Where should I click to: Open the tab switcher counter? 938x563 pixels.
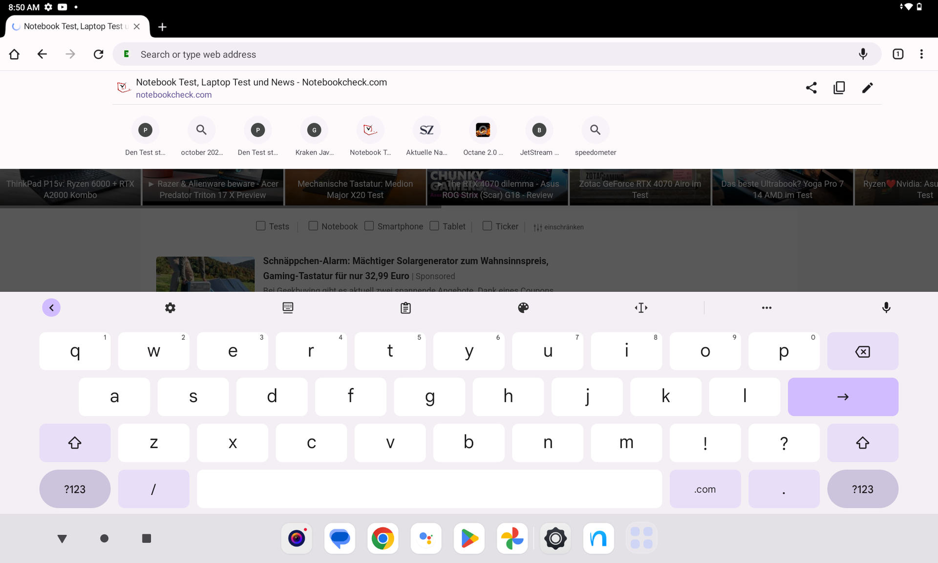pos(898,54)
